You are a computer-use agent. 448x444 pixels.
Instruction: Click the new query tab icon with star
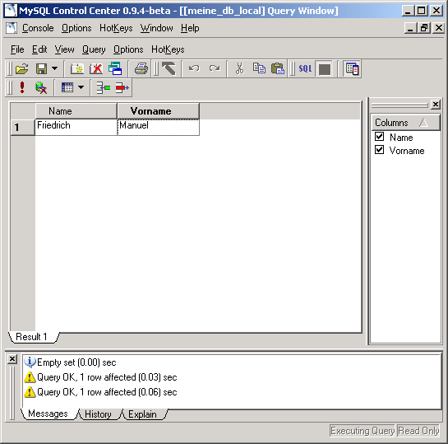pyautogui.click(x=76, y=68)
